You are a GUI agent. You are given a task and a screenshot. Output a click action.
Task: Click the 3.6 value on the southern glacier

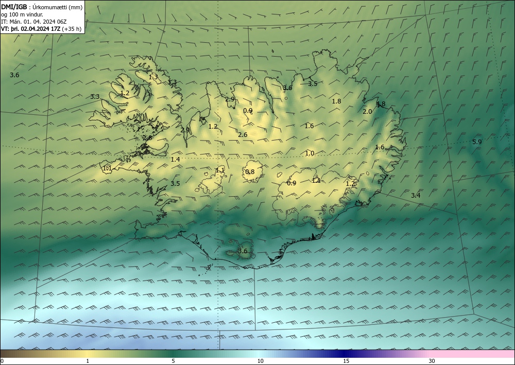[x=243, y=251]
